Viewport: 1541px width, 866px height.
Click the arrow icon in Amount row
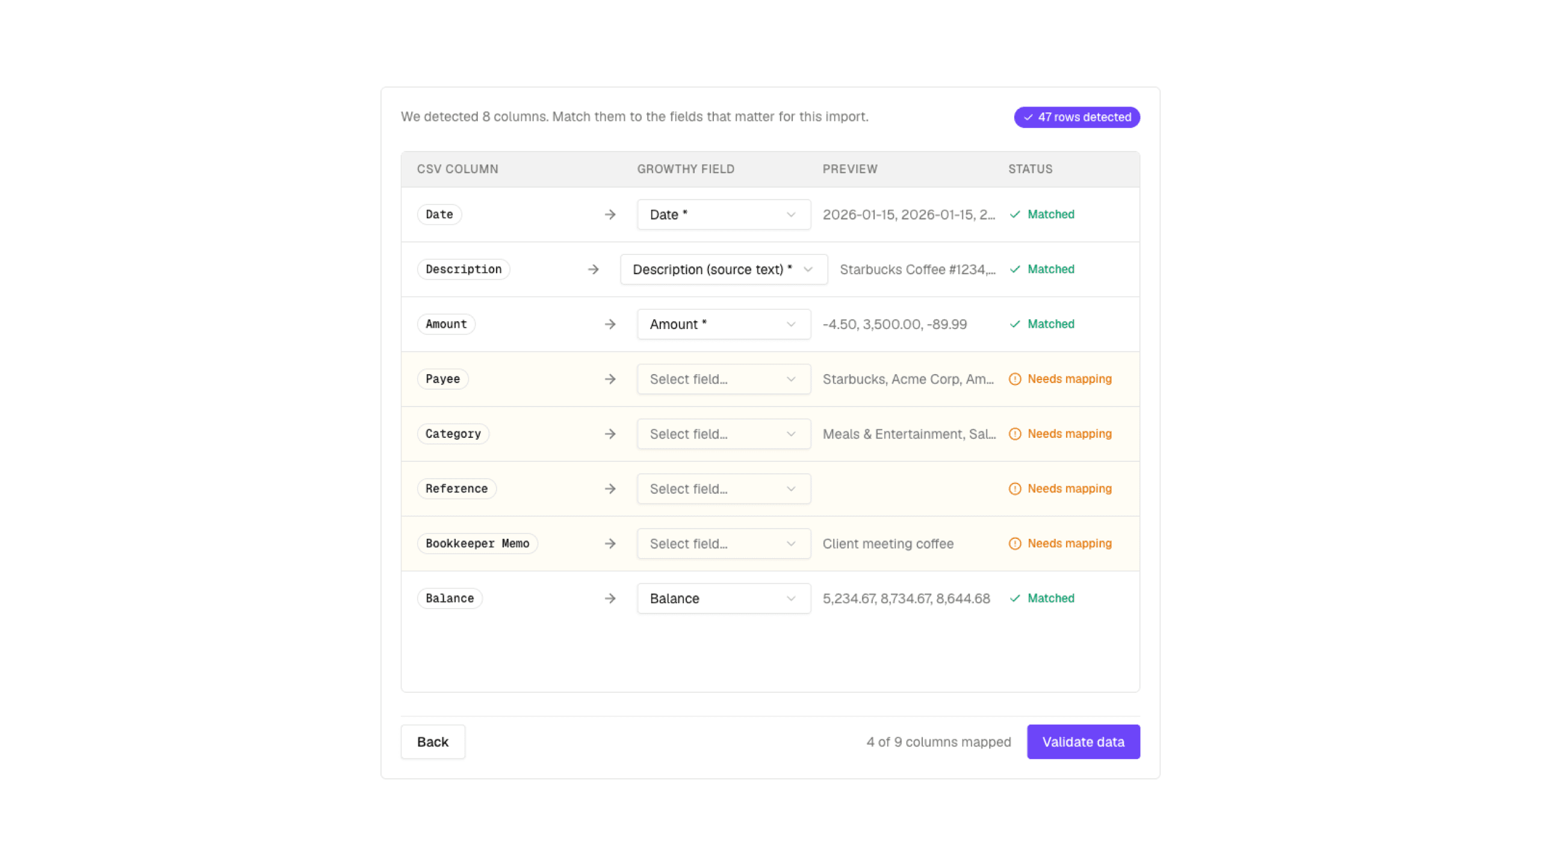coord(610,324)
